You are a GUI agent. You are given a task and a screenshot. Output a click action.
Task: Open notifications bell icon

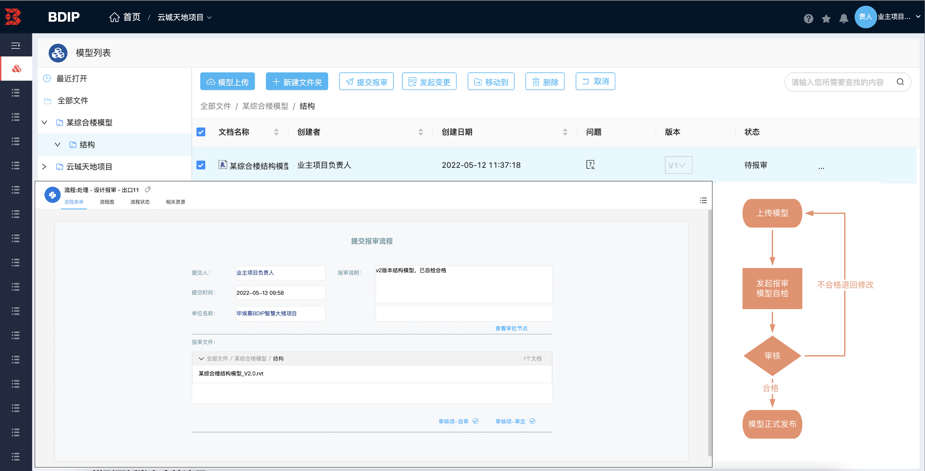(844, 18)
